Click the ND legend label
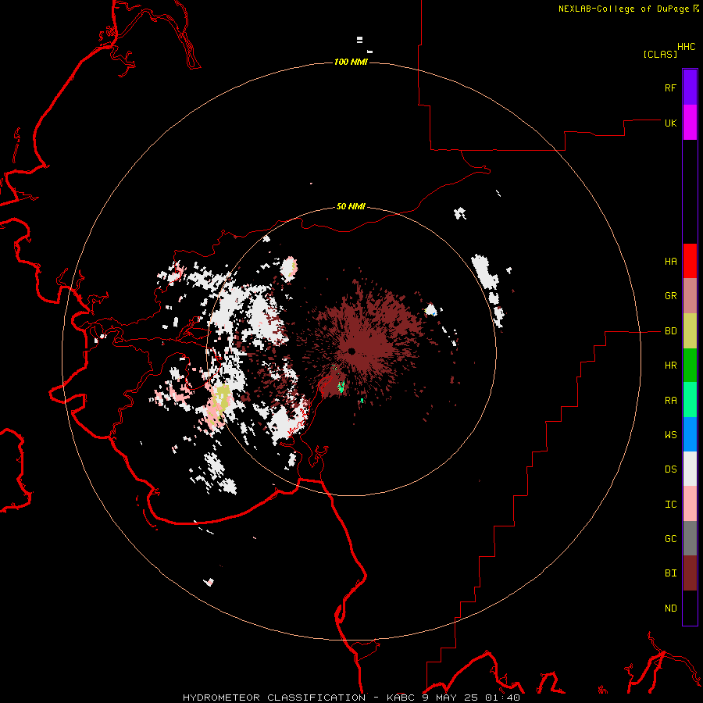703x703 pixels. 670,608
